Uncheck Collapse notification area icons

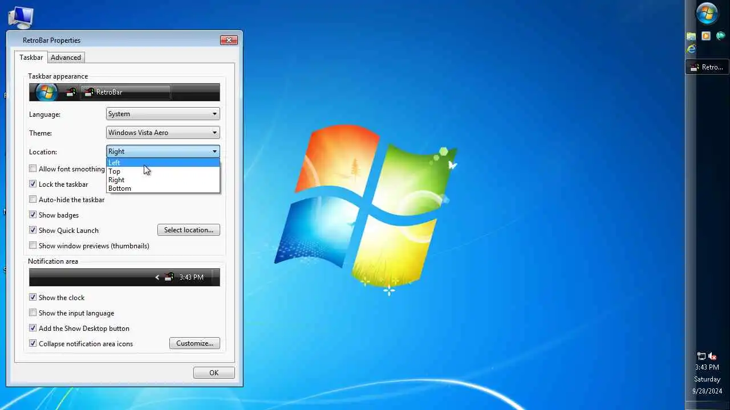[33, 343]
